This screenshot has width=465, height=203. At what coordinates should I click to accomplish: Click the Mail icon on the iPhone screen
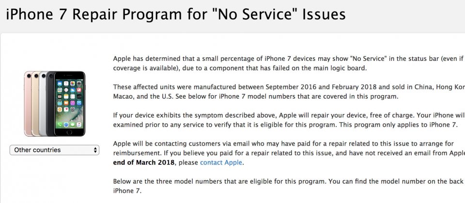coord(59,84)
